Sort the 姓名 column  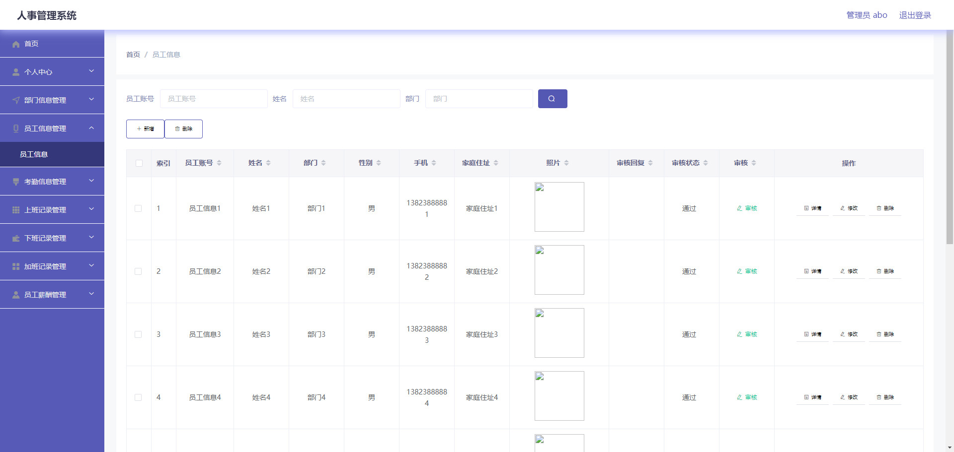point(268,163)
